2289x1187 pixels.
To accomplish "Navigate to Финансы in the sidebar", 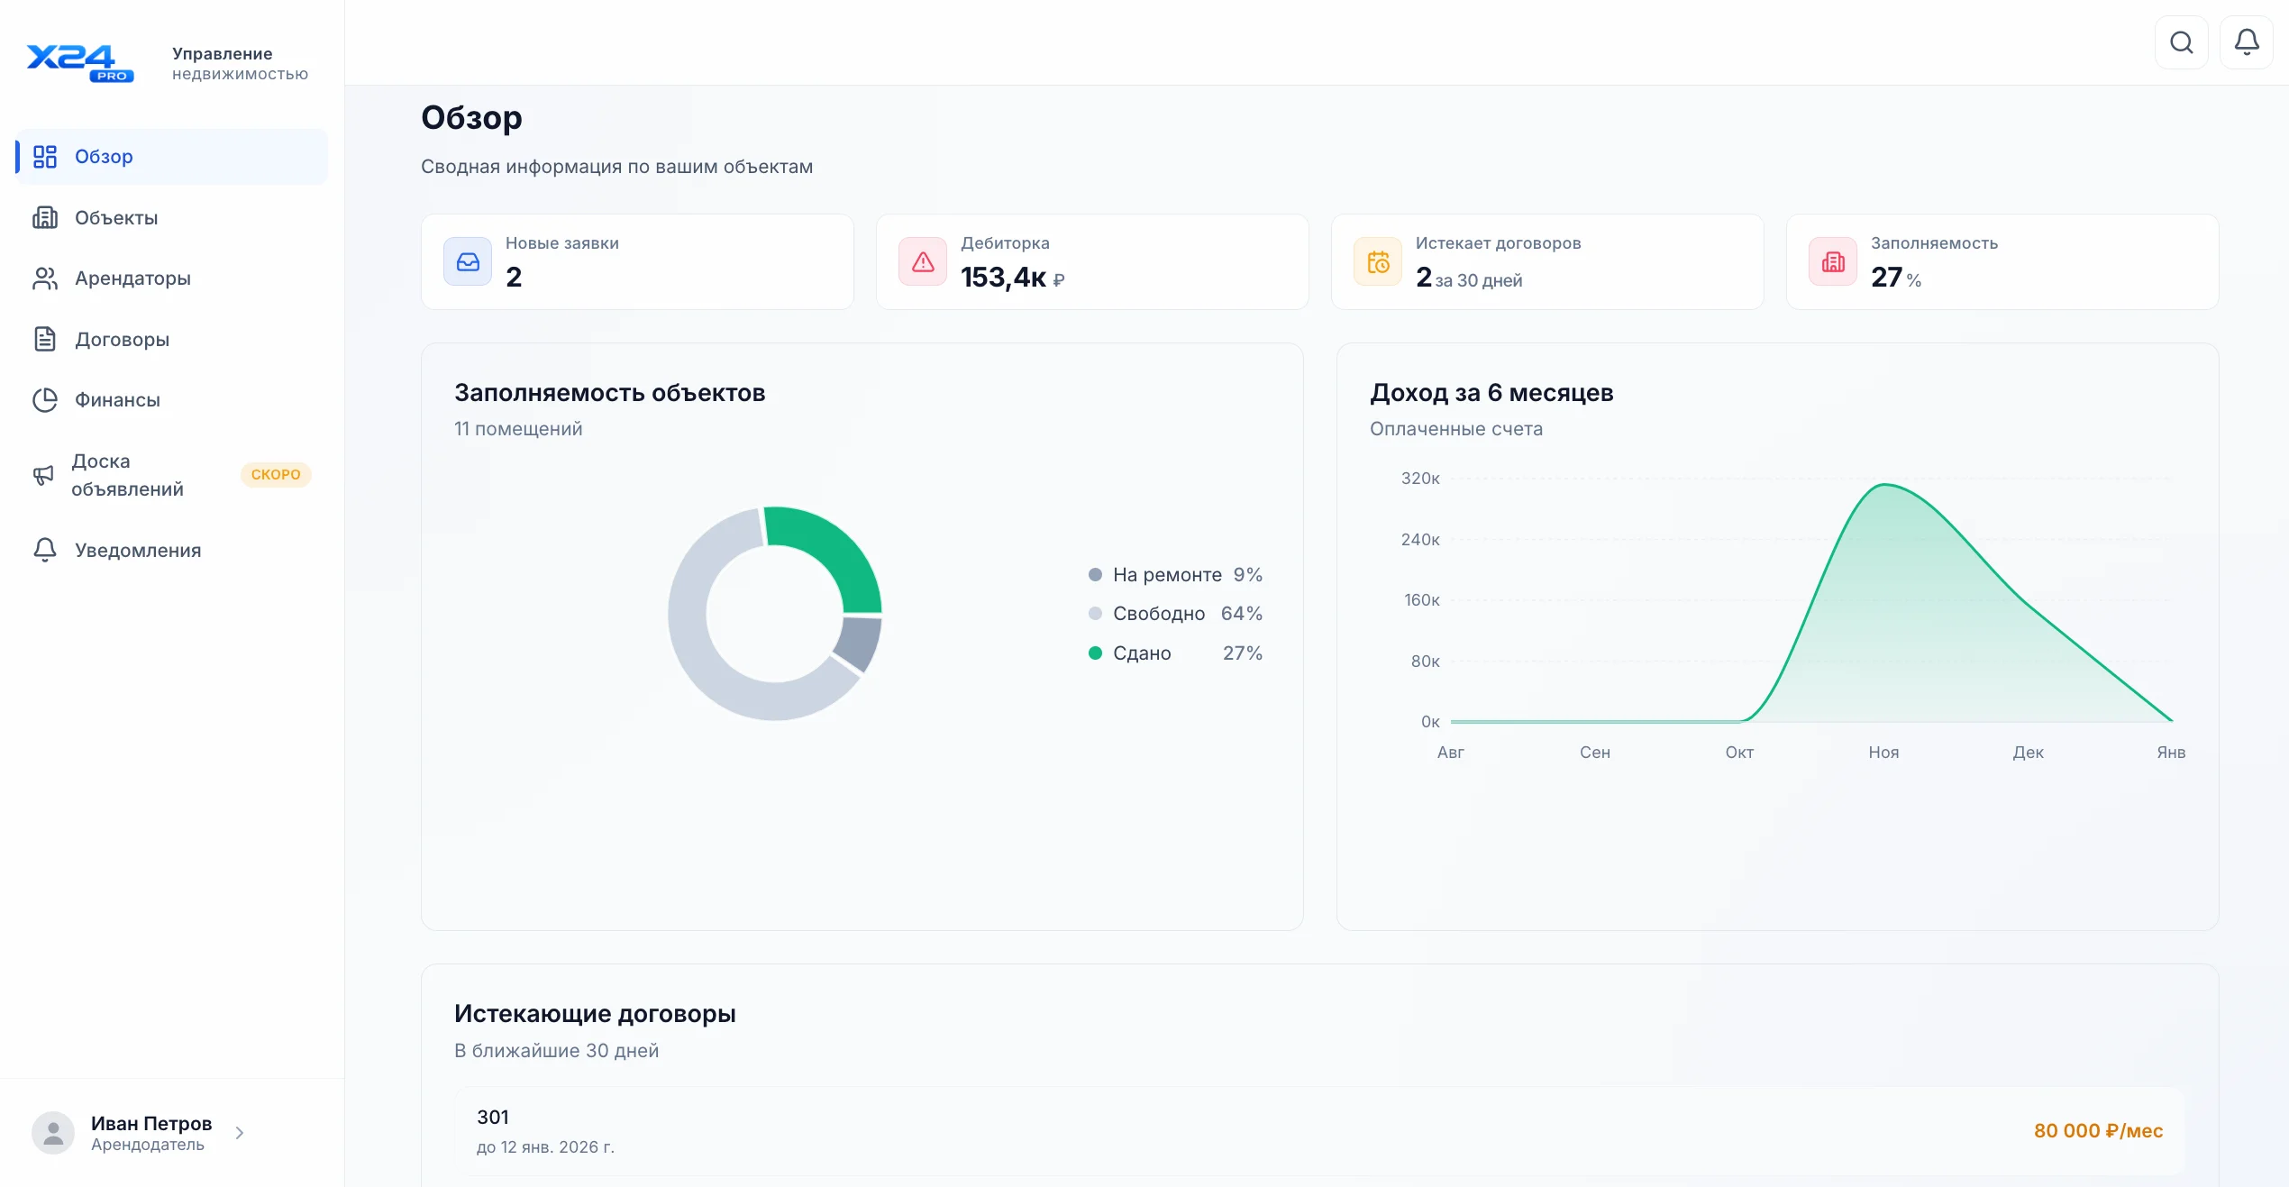I will pyautogui.click(x=117, y=400).
